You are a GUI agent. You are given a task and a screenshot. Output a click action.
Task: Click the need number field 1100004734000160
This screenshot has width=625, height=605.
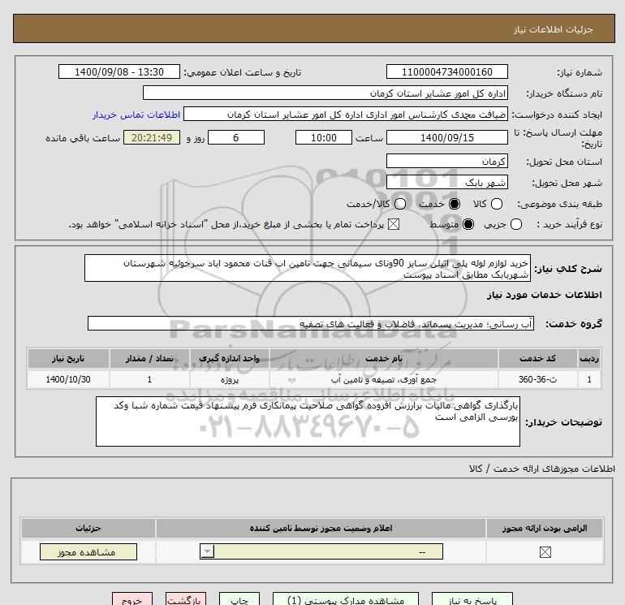[446, 71]
